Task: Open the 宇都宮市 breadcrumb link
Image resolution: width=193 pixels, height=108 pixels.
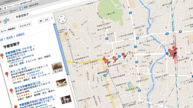Action: [x=20, y=34]
